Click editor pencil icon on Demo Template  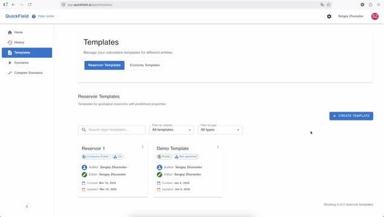pos(159,174)
